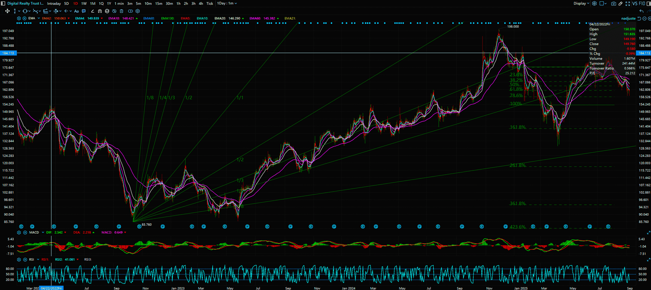Click the 'nadjuste' price adjustment link
Viewport: 651px width, 290px height.
(x=628, y=18)
